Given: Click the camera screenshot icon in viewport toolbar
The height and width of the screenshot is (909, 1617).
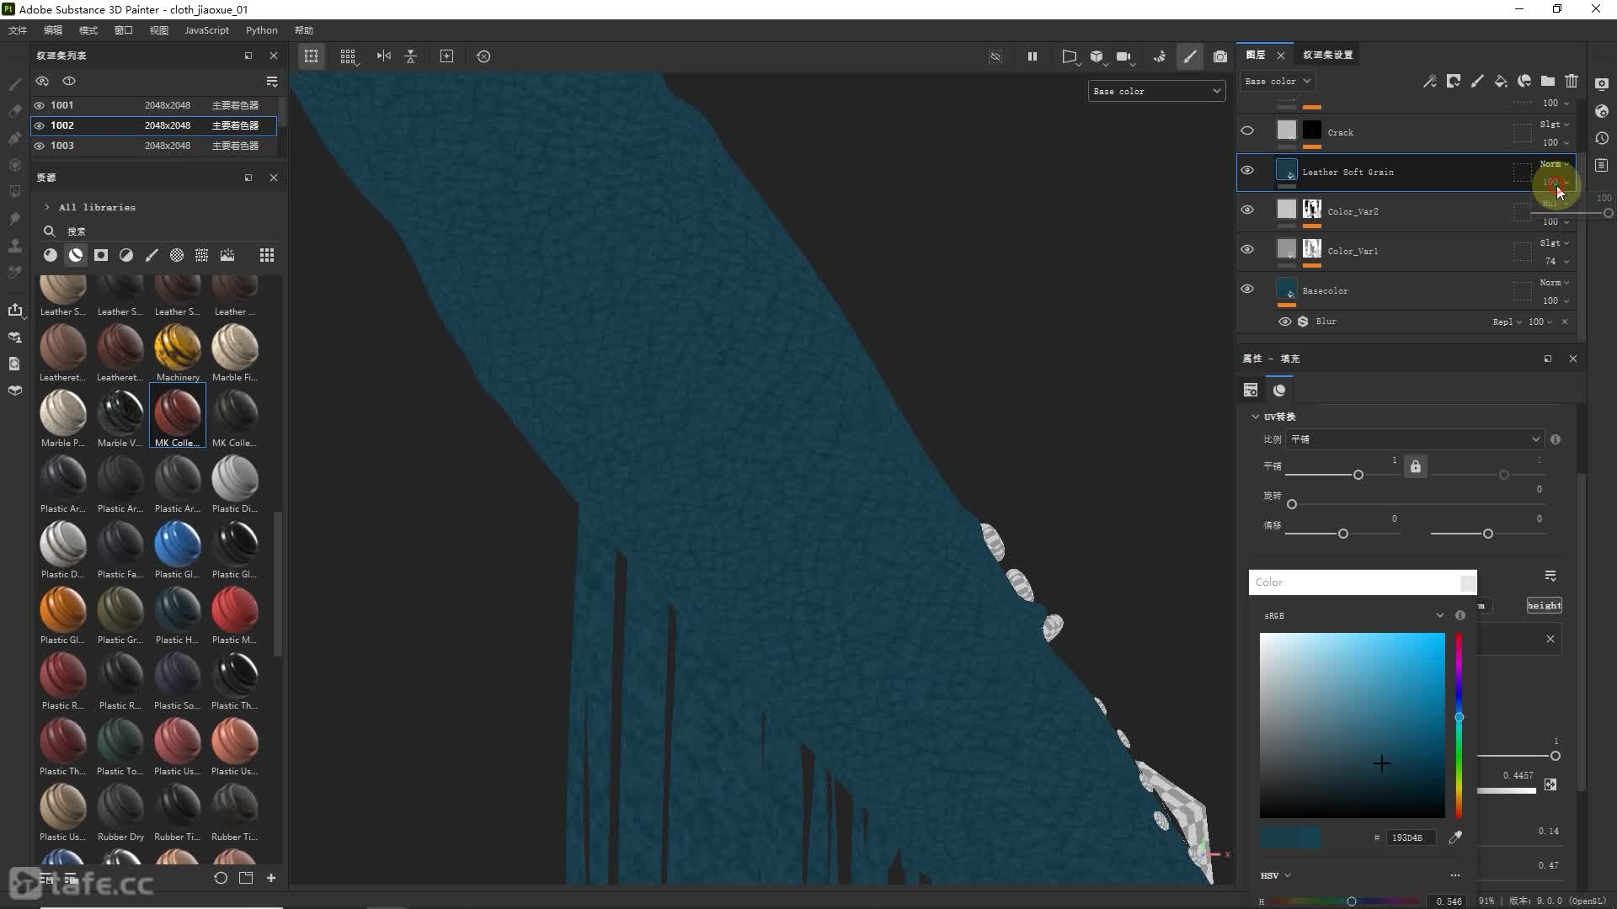Looking at the screenshot, I should [1219, 56].
